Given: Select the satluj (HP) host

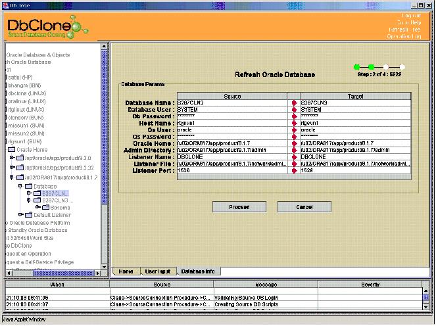Looking at the screenshot, I should 20,78.
